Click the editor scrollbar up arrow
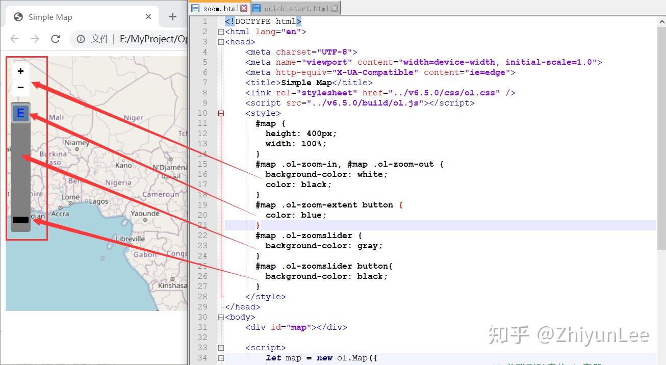Viewport: 666px width, 365px height. tap(661, 21)
